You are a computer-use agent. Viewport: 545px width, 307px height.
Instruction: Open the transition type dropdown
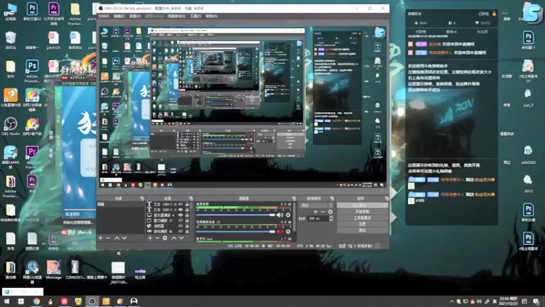click(x=316, y=205)
